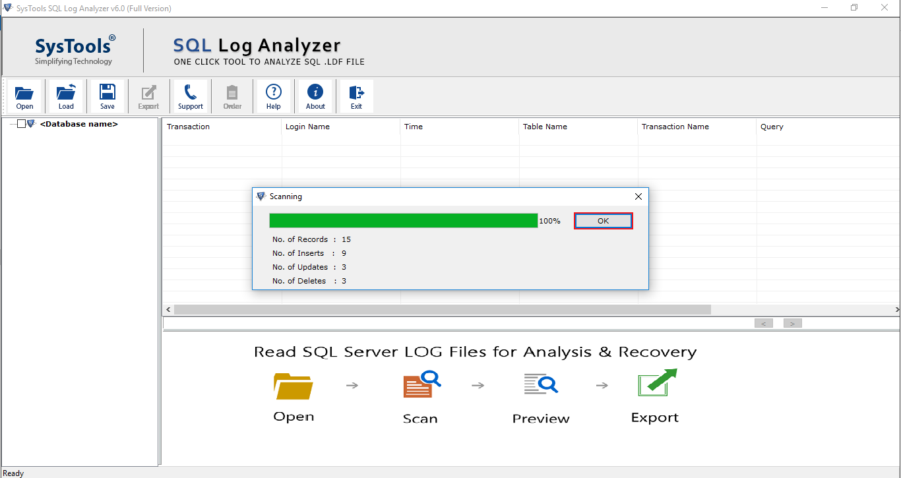Select the Database name tree node
The height and width of the screenshot is (478, 901).
pos(79,124)
